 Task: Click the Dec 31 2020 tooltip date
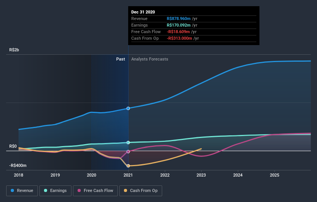click(143, 12)
